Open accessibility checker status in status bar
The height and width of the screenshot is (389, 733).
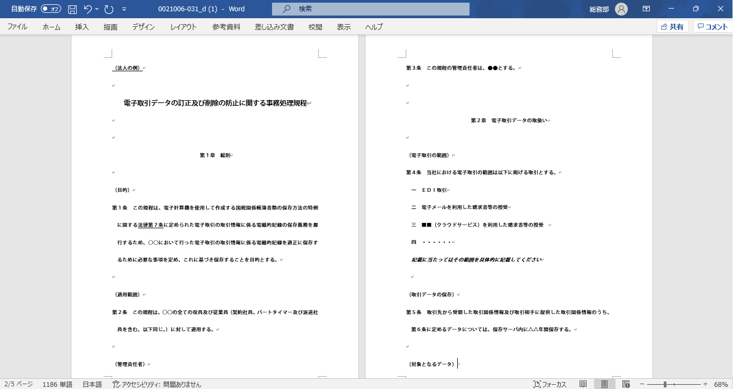[157, 384]
